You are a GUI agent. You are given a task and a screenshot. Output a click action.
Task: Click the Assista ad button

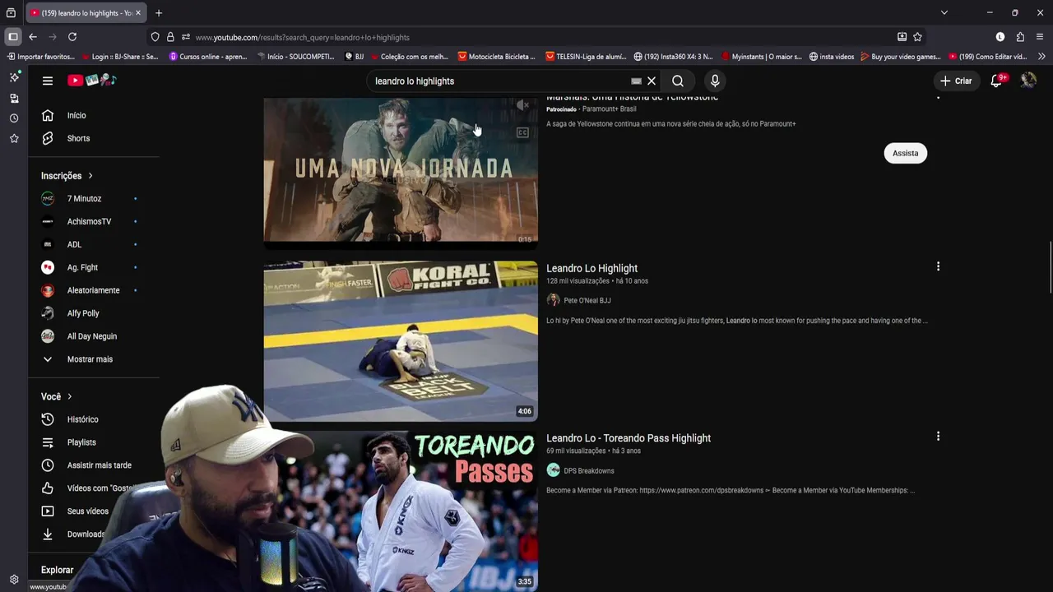point(905,153)
